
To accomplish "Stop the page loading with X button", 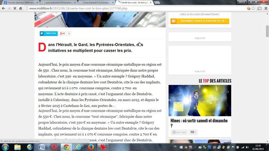I will (x=15, y=8).
